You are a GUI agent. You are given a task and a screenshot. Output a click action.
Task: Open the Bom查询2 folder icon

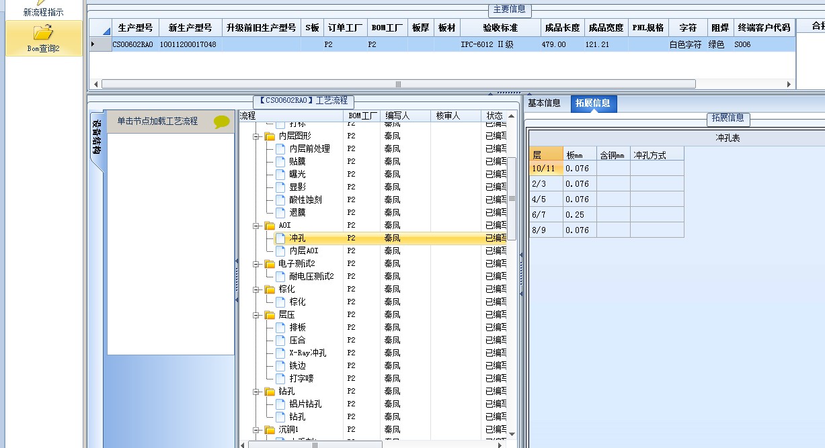click(43, 32)
